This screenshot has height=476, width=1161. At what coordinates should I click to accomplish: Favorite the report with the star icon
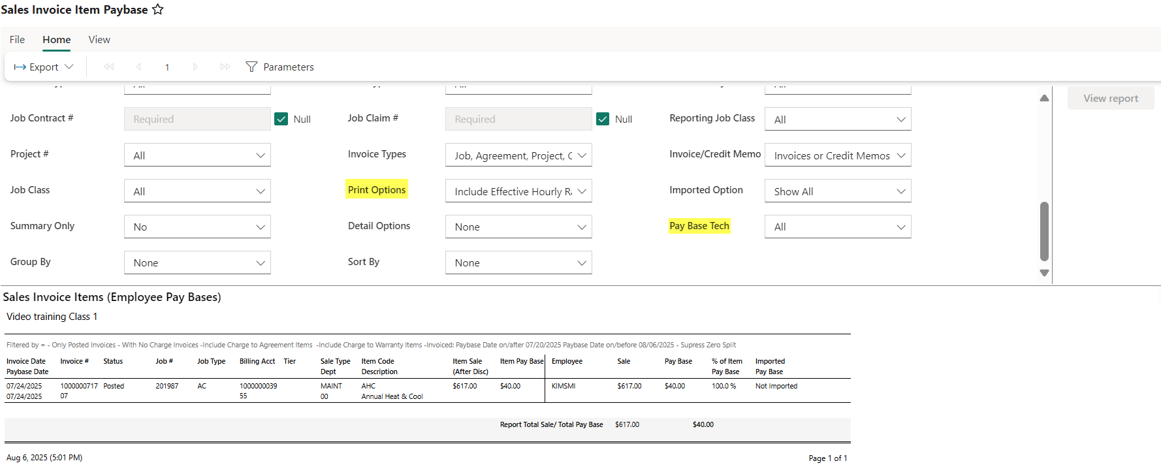point(157,10)
